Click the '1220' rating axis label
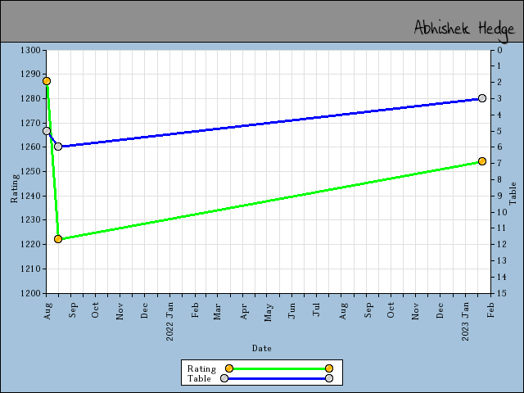524x393 pixels. click(x=30, y=244)
